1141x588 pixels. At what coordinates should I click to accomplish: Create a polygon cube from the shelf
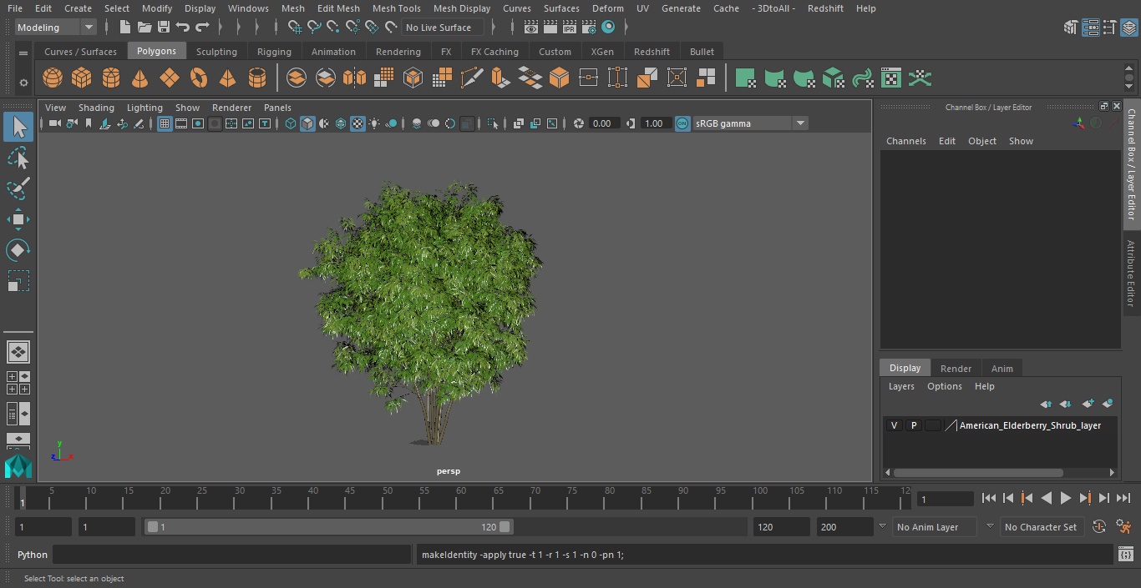coord(82,78)
